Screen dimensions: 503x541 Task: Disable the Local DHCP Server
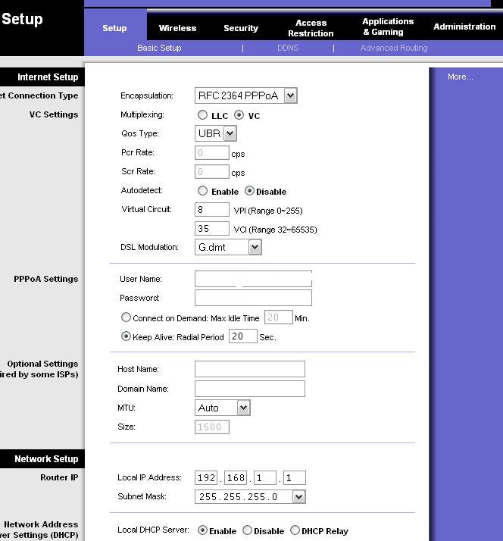248,530
